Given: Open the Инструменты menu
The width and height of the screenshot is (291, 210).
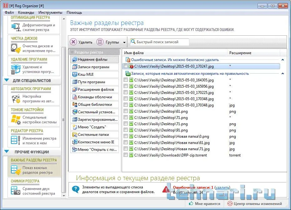Looking at the screenshot, I should tap(50, 13).
